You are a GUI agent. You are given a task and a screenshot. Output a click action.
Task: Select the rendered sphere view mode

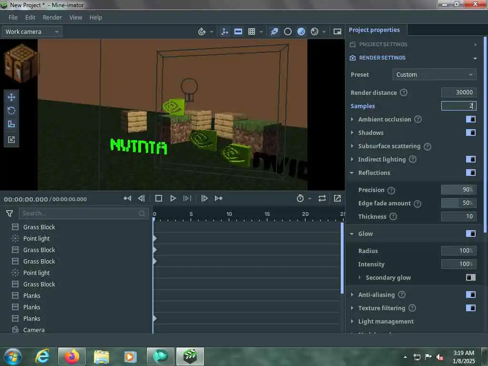click(x=315, y=31)
